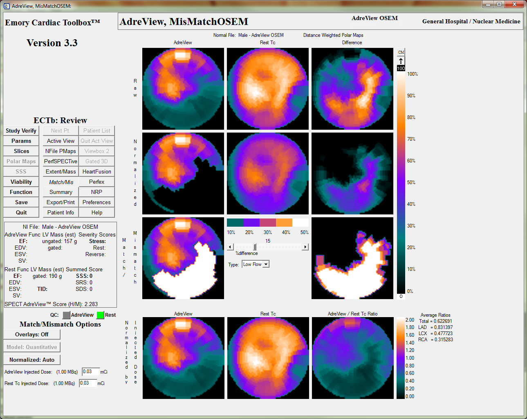Select the Normalized row Rest Tc polar map

[268, 173]
